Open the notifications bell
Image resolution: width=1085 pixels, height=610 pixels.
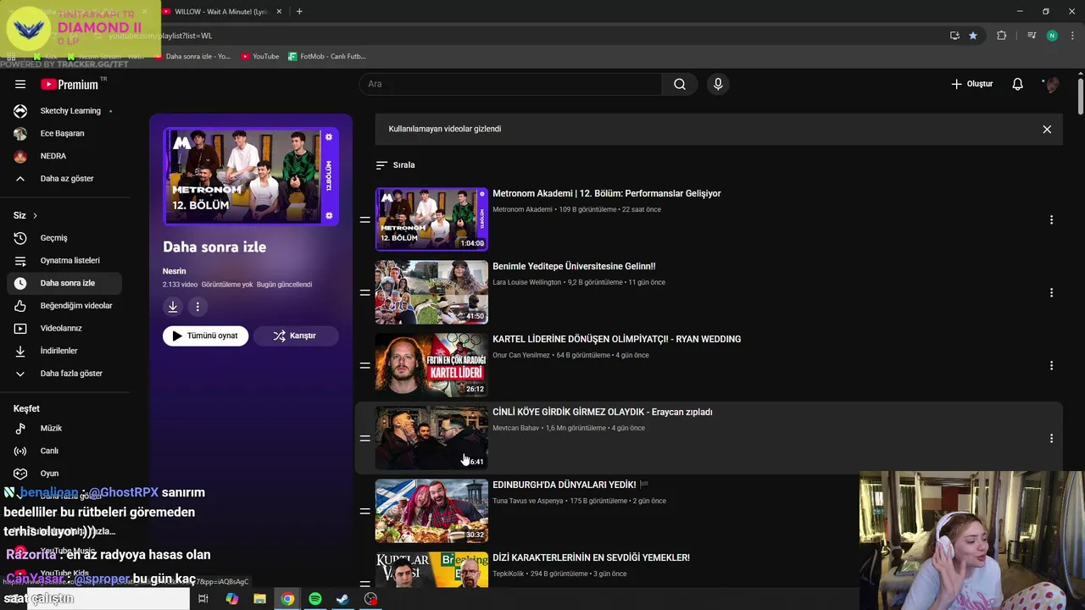click(x=1018, y=84)
